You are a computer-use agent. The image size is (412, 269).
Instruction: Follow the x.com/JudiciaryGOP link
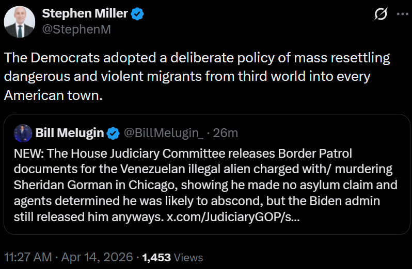tap(233, 217)
